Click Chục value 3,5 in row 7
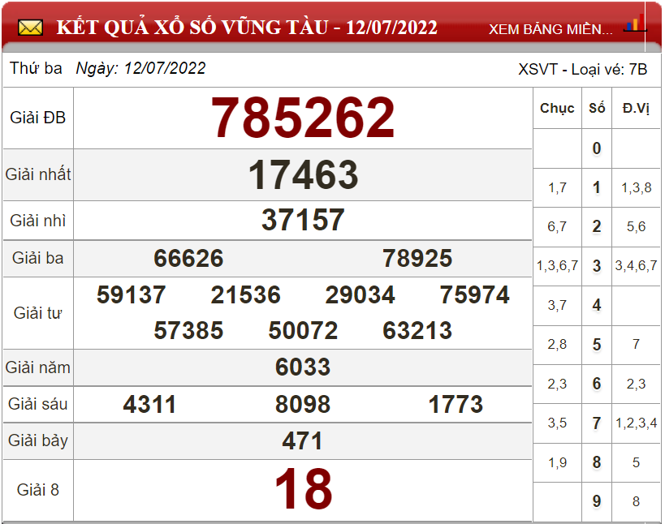This screenshot has height=524, width=665. pos(557,423)
